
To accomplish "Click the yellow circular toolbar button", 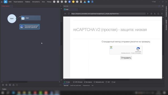I will tap(73, 2).
